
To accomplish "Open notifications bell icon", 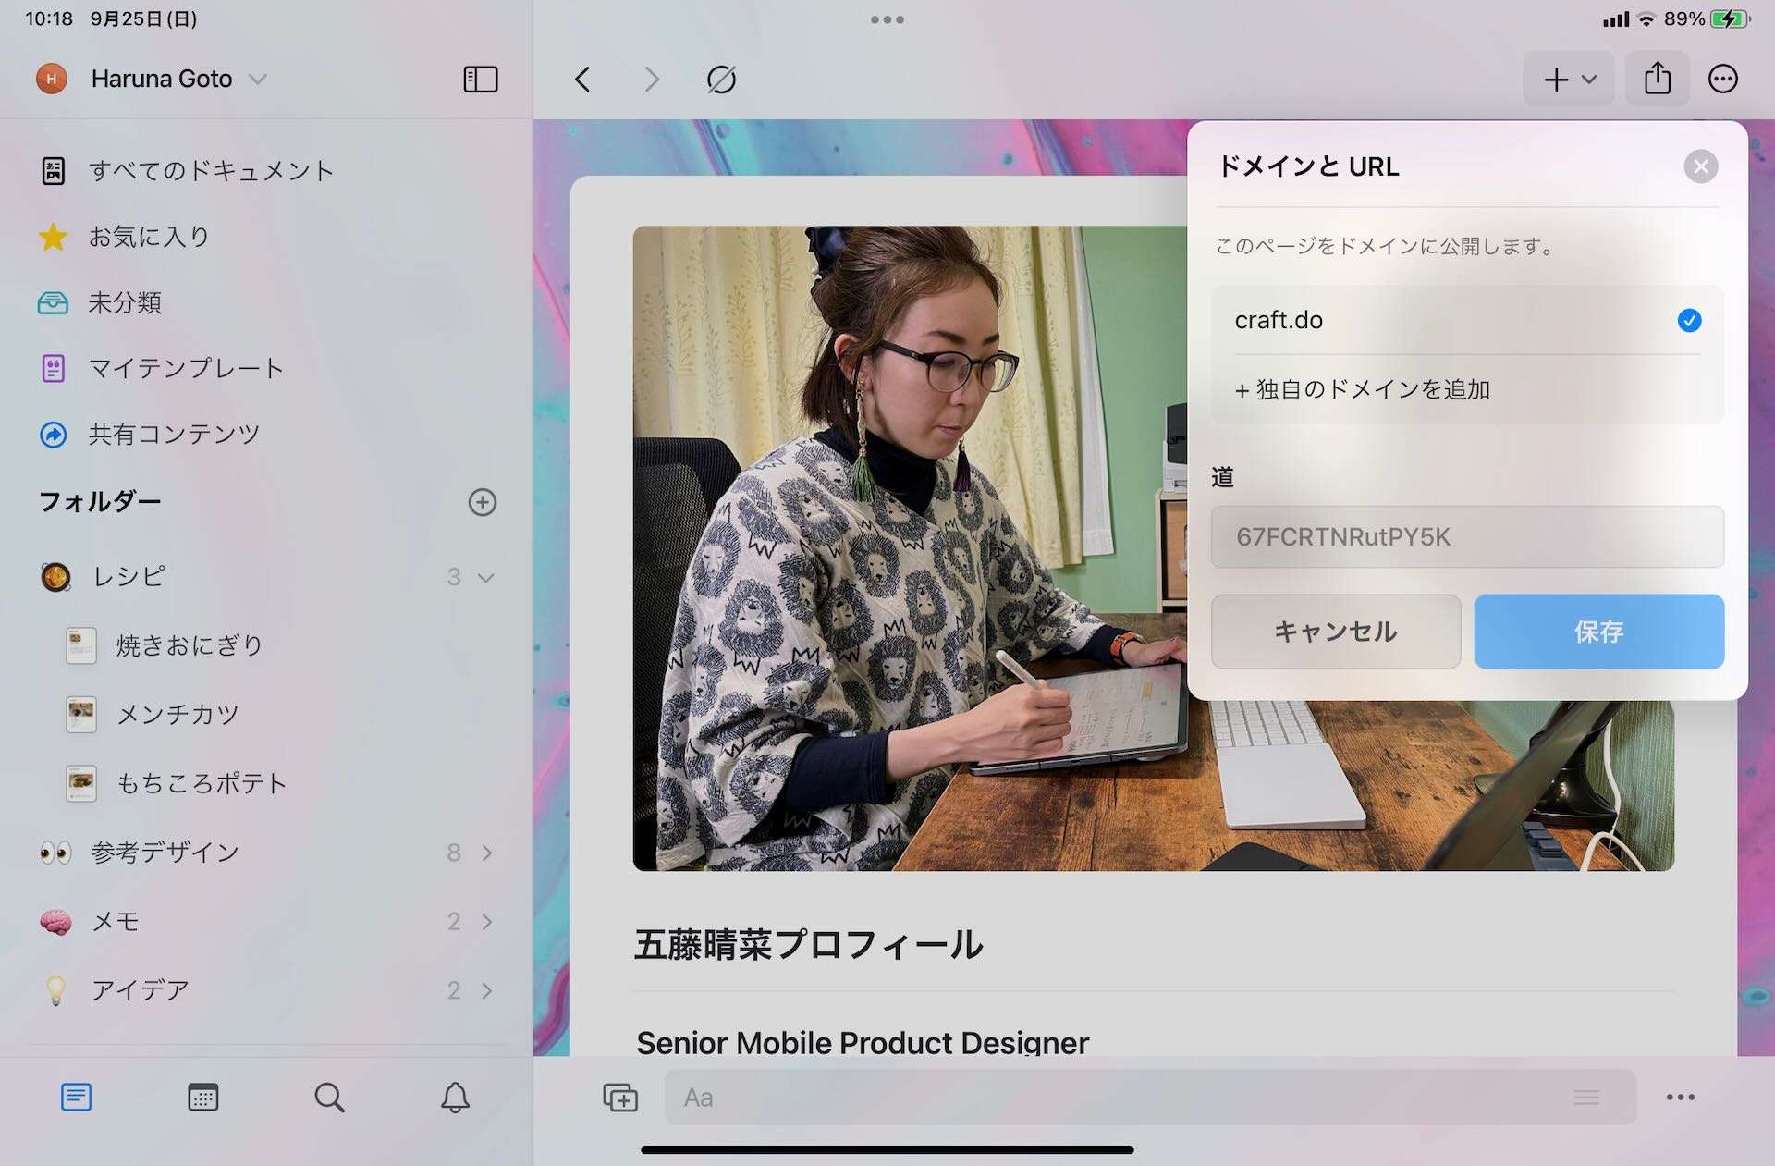I will pos(455,1098).
